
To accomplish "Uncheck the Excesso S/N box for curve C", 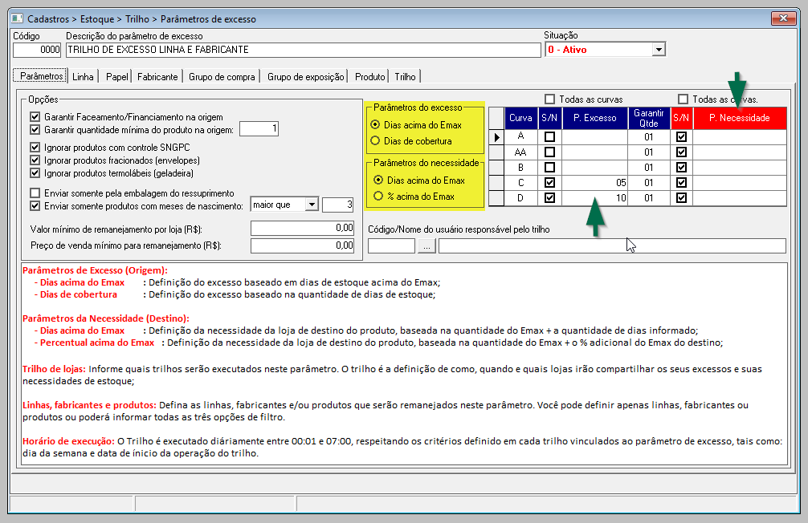I will pos(550,183).
